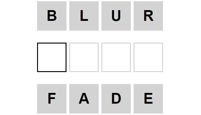This screenshot has width=201, height=115.
Task: Choose the last letter of word BLUR
Action: pyautogui.click(x=148, y=16)
